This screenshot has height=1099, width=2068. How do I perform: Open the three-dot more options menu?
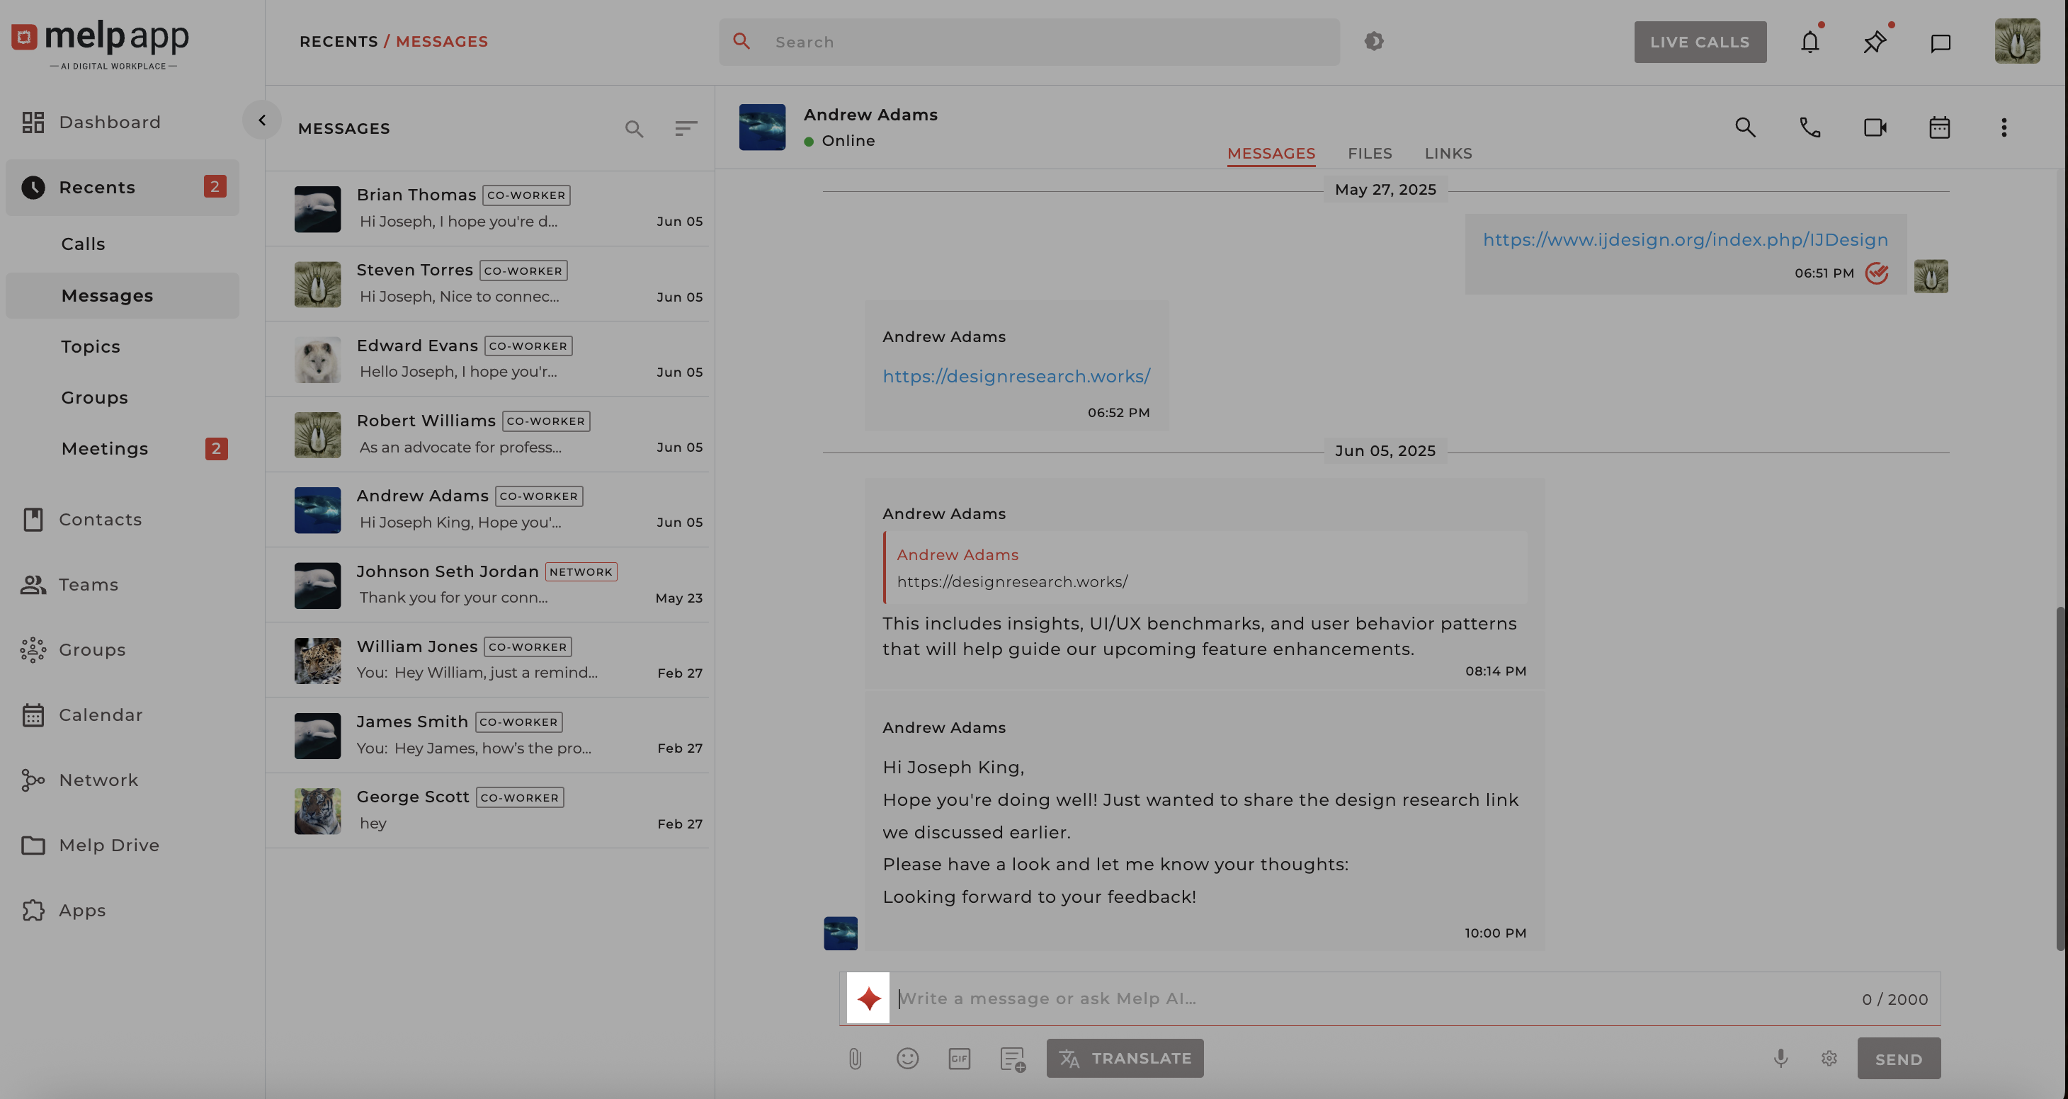point(2004,127)
